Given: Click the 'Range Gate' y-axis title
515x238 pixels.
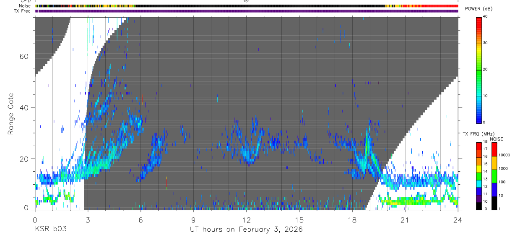Looking at the screenshot, I should (x=11, y=114).
